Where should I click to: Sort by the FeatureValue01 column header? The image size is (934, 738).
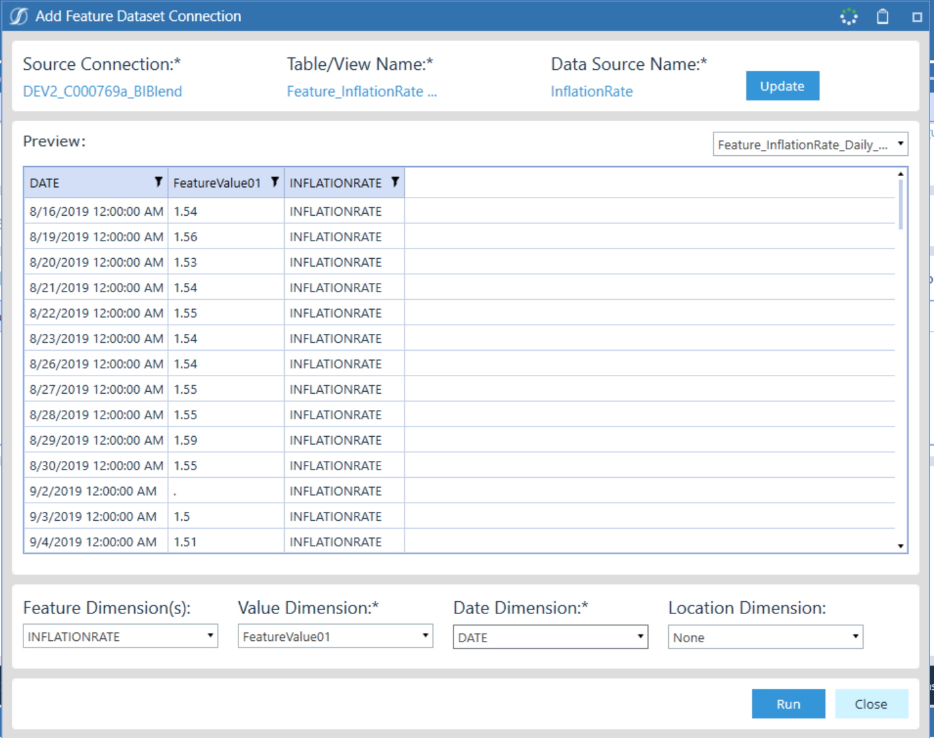pos(216,183)
